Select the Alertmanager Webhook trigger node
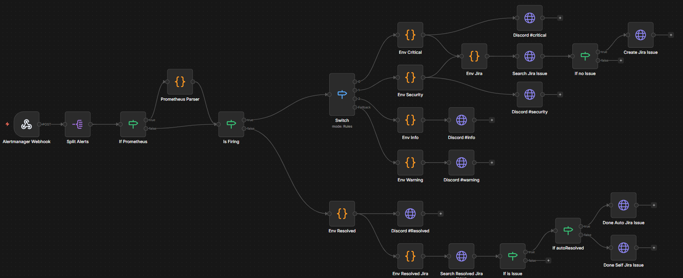The image size is (683, 278). tap(27, 124)
